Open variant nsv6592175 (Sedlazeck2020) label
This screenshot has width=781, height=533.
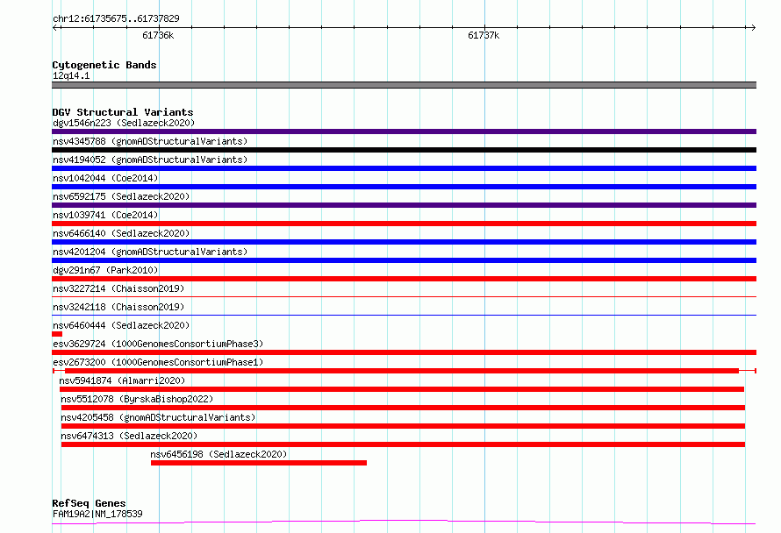click(x=121, y=196)
